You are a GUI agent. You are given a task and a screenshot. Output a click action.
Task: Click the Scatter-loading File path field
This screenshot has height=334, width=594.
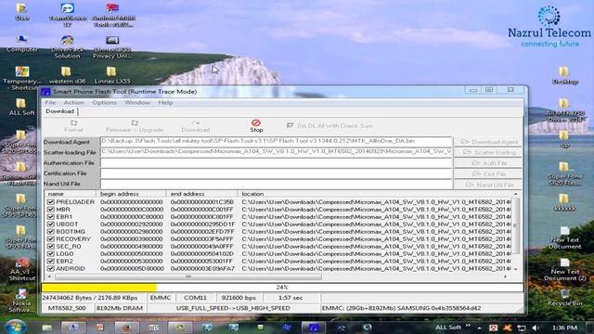pos(277,152)
